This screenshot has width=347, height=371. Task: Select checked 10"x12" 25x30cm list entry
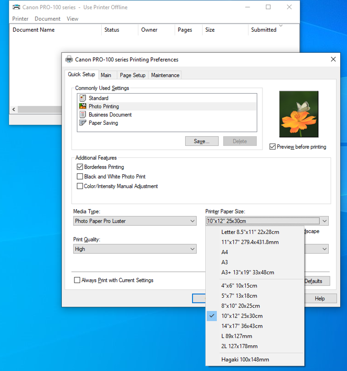(255, 316)
